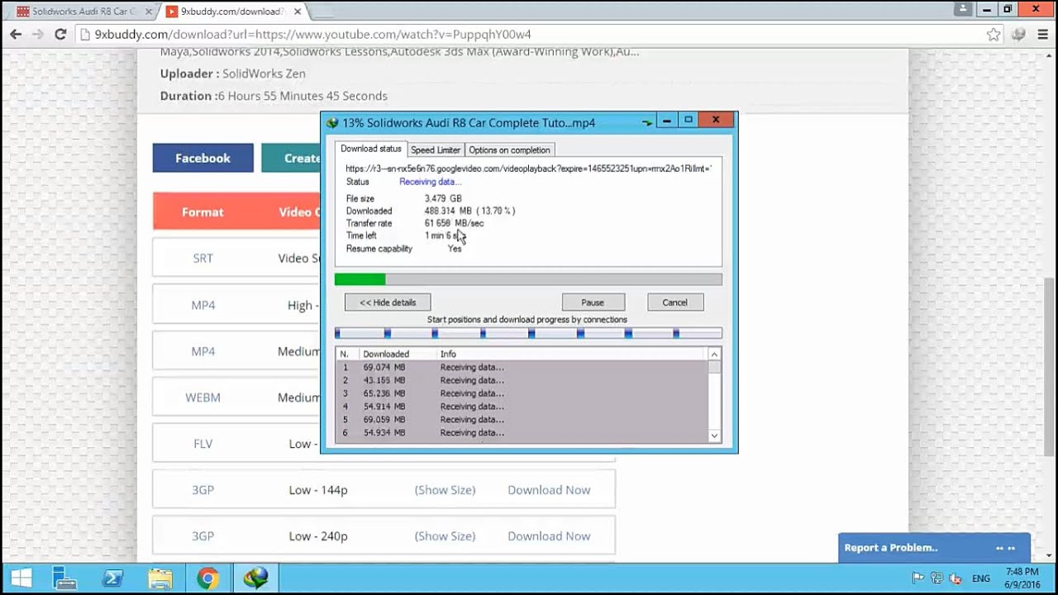Image resolution: width=1058 pixels, height=595 pixels.
Task: Click the address bar URL field
Action: coord(529,35)
